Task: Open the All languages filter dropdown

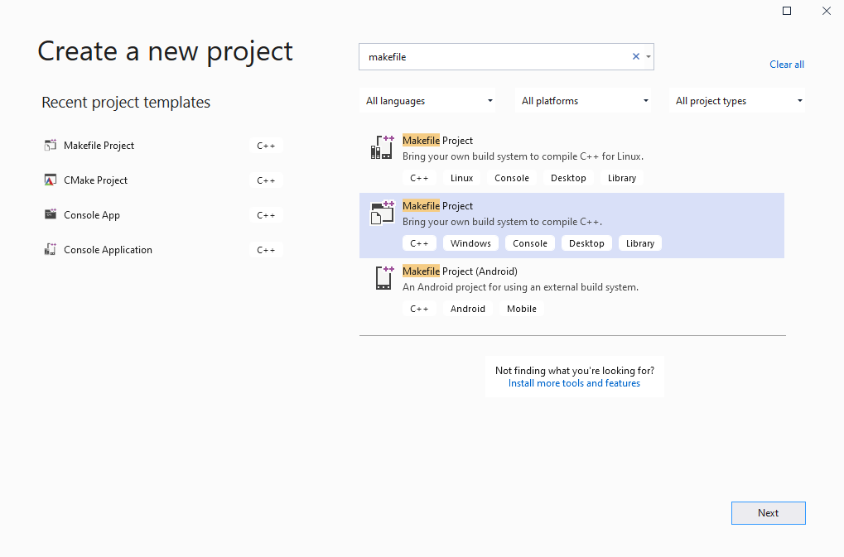Action: click(427, 100)
